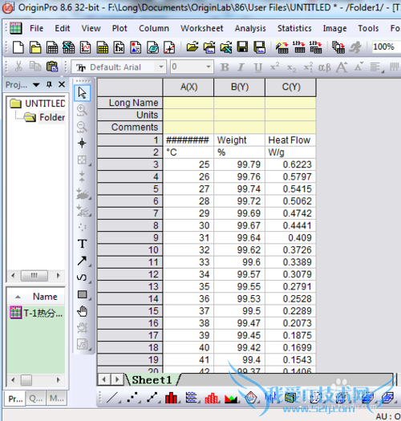Screen dimensions: 401x421
Task: Toggle Bold formatting
Action: [x=225, y=67]
